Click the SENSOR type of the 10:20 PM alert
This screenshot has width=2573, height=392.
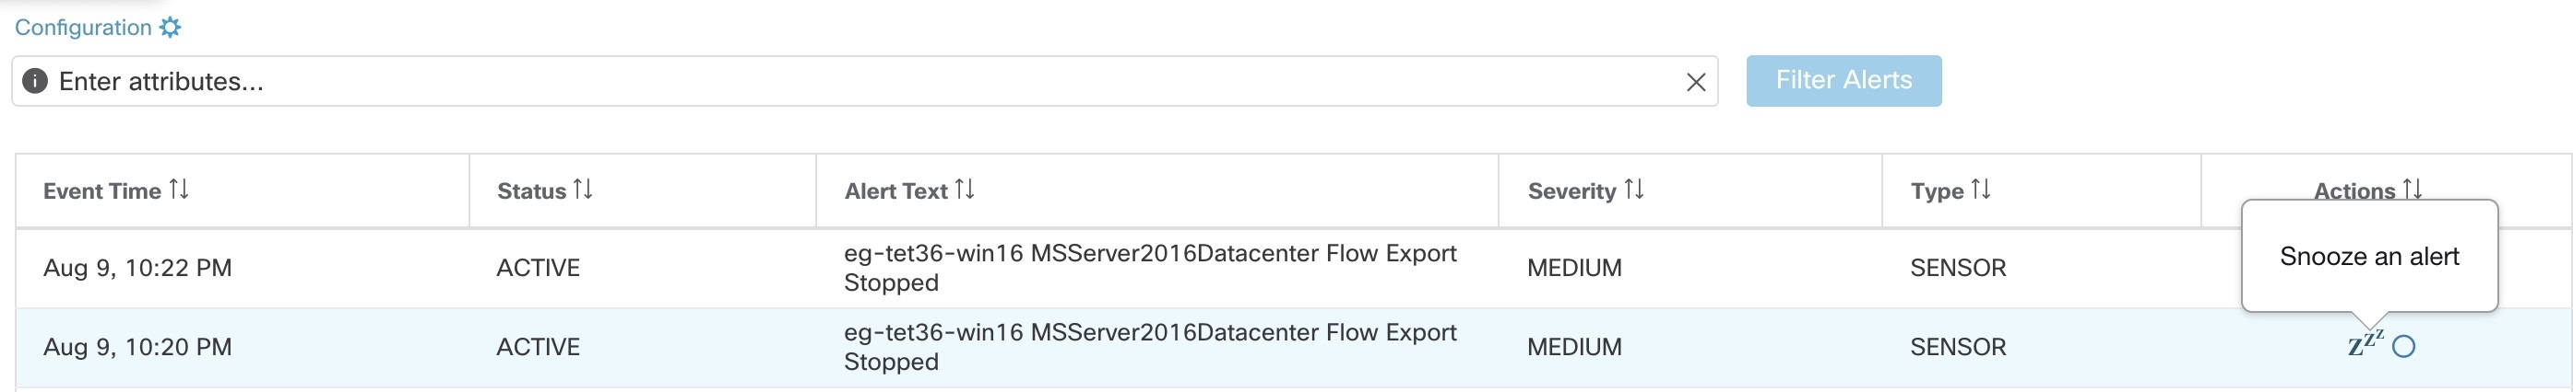1958,346
